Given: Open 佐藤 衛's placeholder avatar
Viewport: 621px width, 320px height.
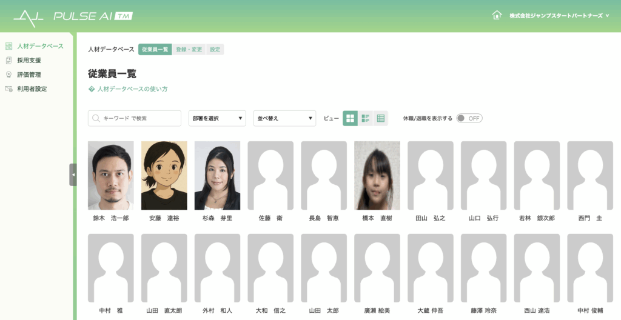Looking at the screenshot, I should [x=270, y=175].
